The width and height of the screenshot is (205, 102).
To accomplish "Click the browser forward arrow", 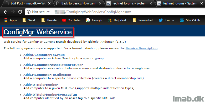I will click(x=13, y=12).
